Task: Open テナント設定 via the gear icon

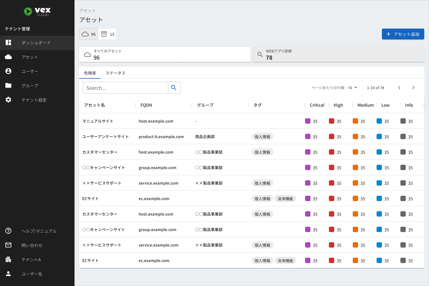Action: (8, 100)
